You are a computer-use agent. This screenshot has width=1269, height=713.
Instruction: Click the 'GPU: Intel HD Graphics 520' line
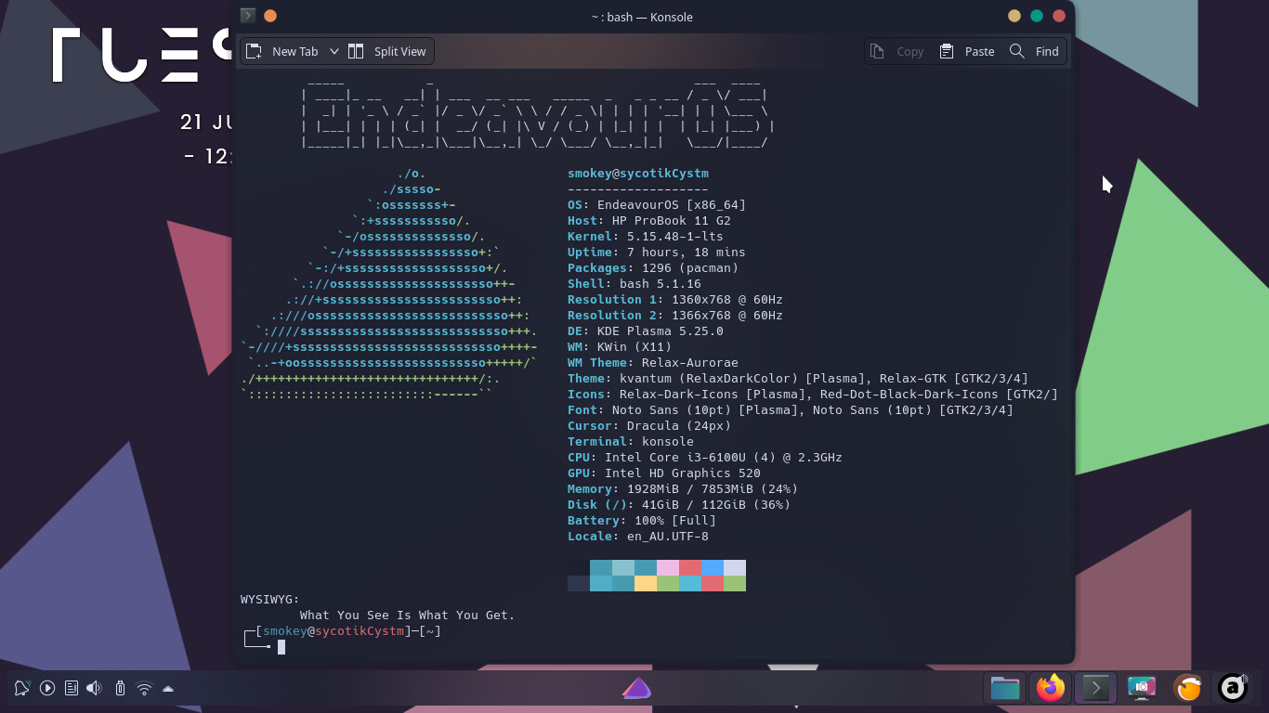pyautogui.click(x=664, y=473)
